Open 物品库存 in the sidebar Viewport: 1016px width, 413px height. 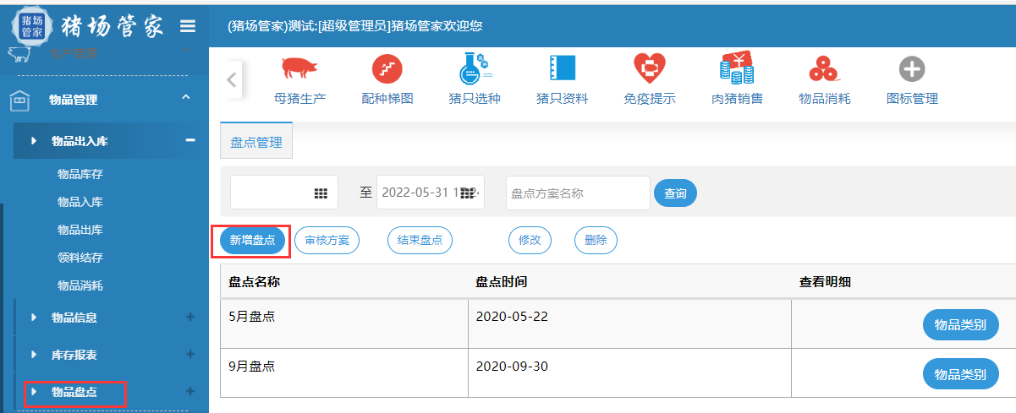pyautogui.click(x=80, y=174)
